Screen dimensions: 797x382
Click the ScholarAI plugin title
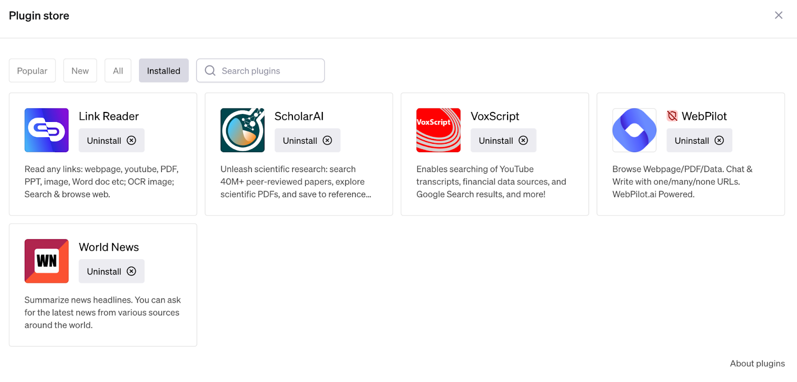pyautogui.click(x=299, y=116)
